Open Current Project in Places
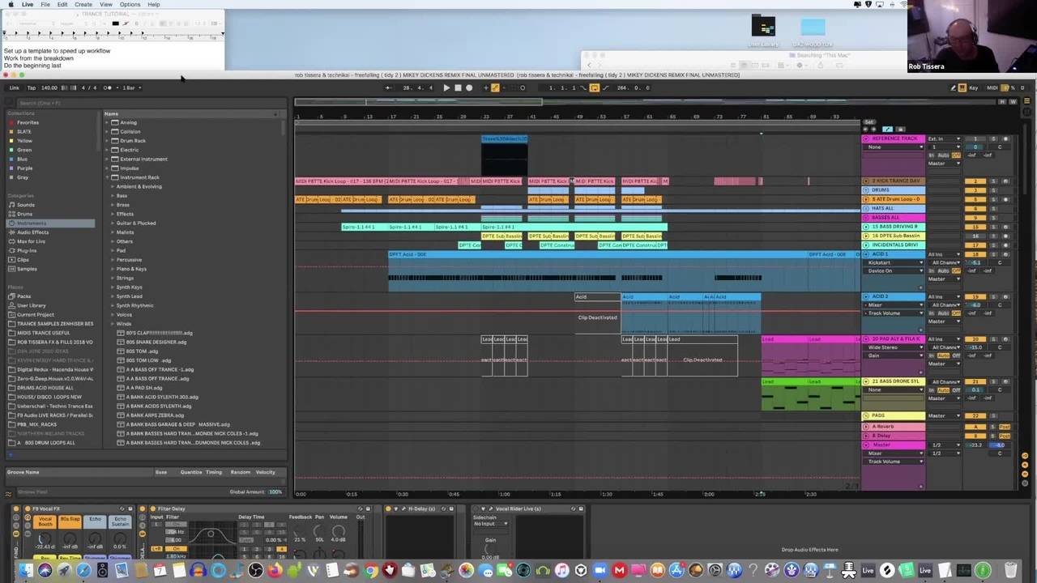The image size is (1037, 583). point(35,314)
